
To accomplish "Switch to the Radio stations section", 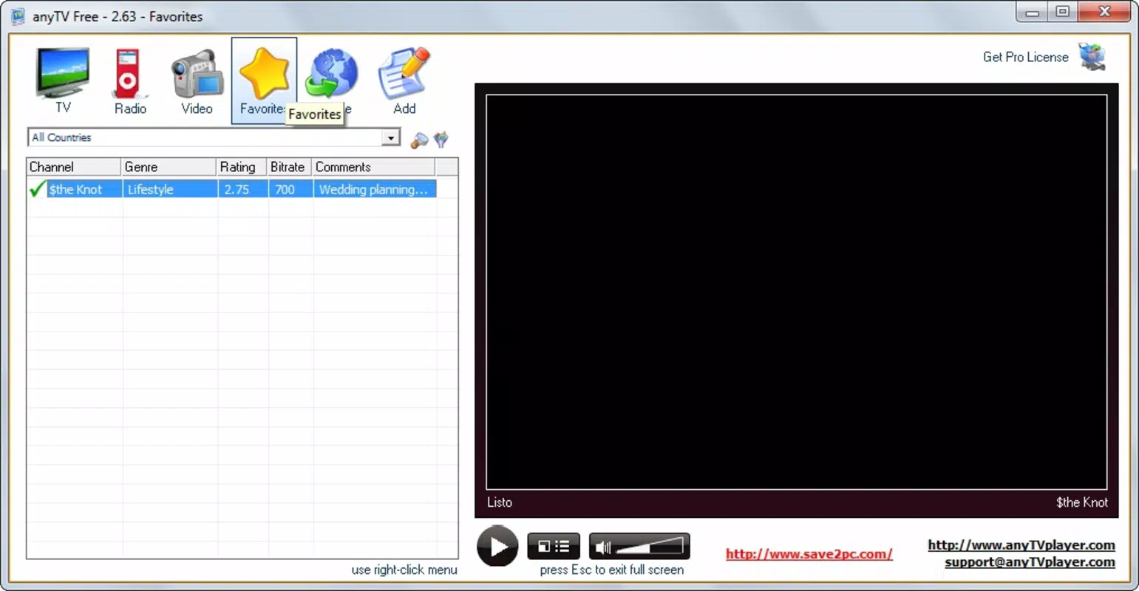I will (129, 80).
